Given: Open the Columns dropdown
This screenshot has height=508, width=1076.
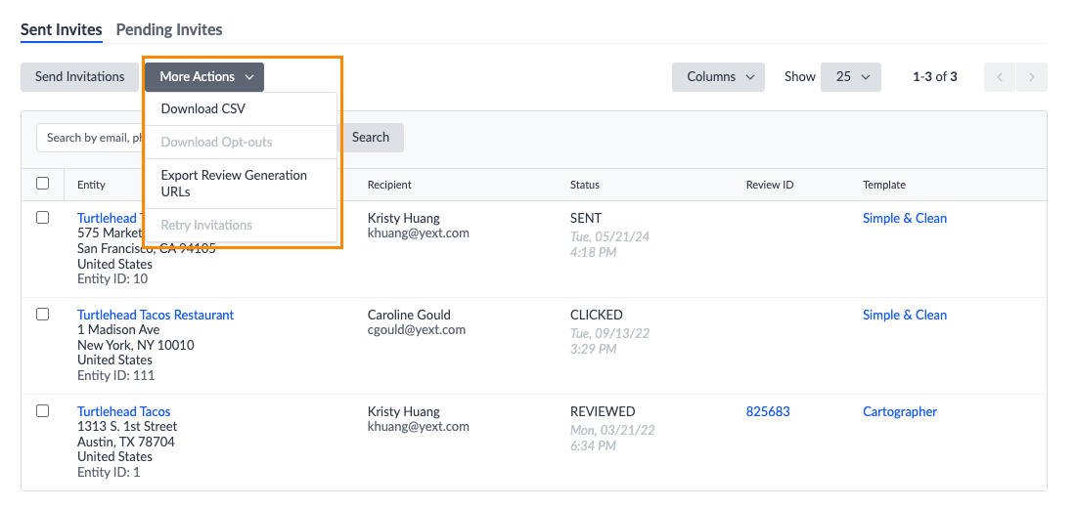Looking at the screenshot, I should pyautogui.click(x=719, y=77).
